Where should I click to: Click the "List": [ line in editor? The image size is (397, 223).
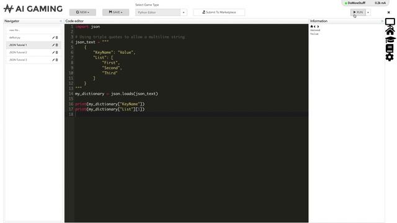(x=103, y=58)
